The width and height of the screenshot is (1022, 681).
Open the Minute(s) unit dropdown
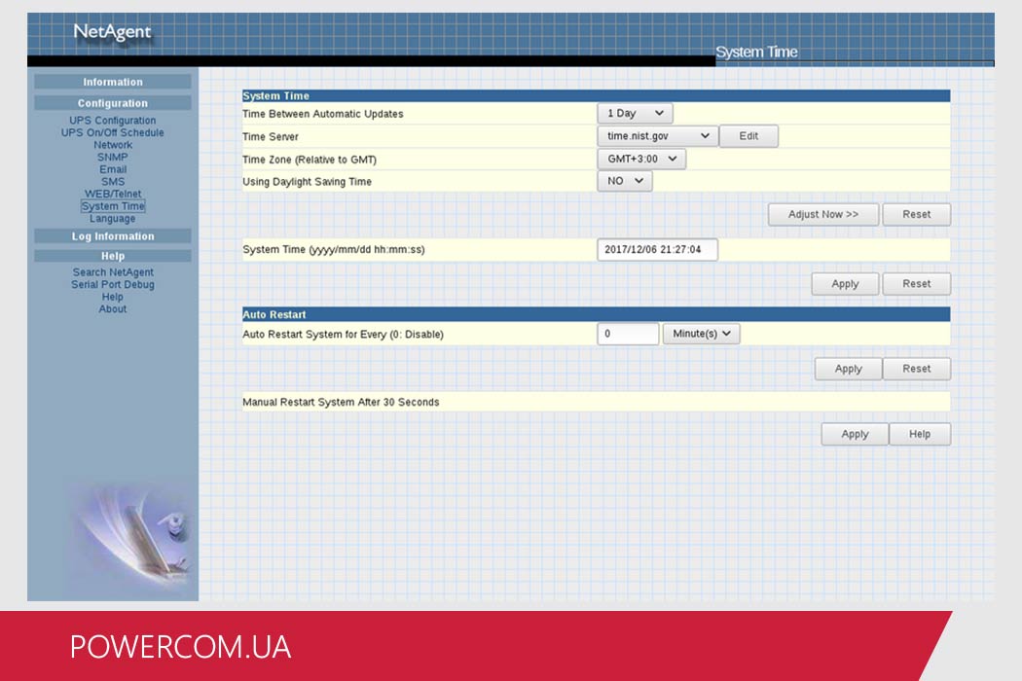click(x=701, y=334)
